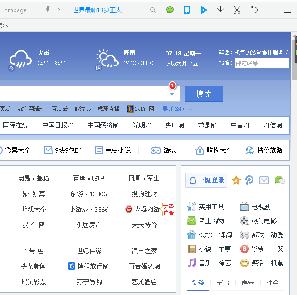Open 百度·贴吧 site link

89,179
